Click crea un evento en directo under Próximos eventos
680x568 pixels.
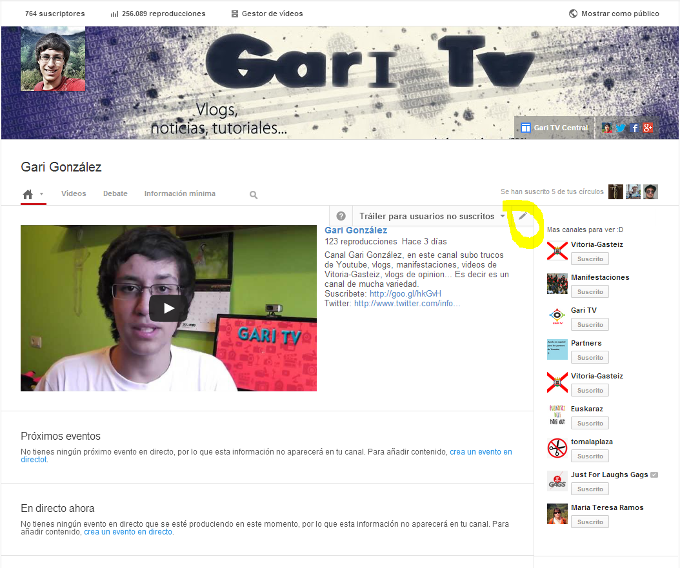coord(481,452)
